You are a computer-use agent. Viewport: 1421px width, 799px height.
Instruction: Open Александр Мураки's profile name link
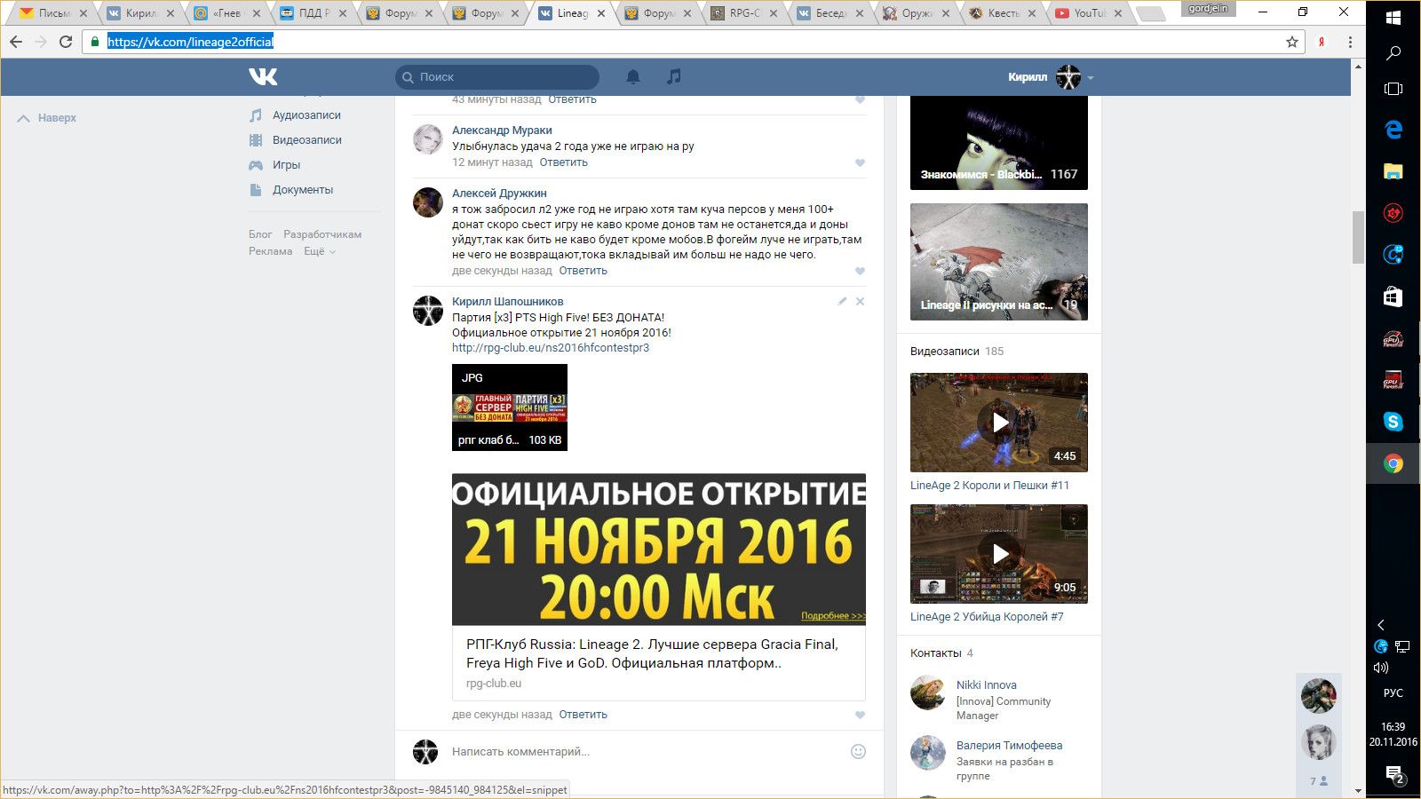[502, 131]
